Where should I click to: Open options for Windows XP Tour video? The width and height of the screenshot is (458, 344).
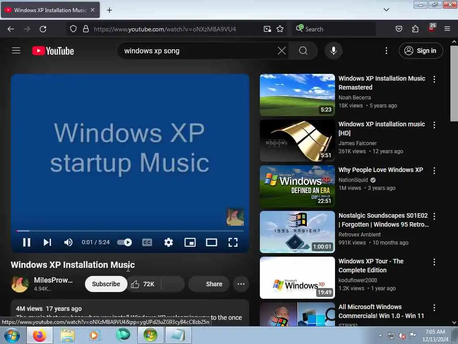click(434, 262)
